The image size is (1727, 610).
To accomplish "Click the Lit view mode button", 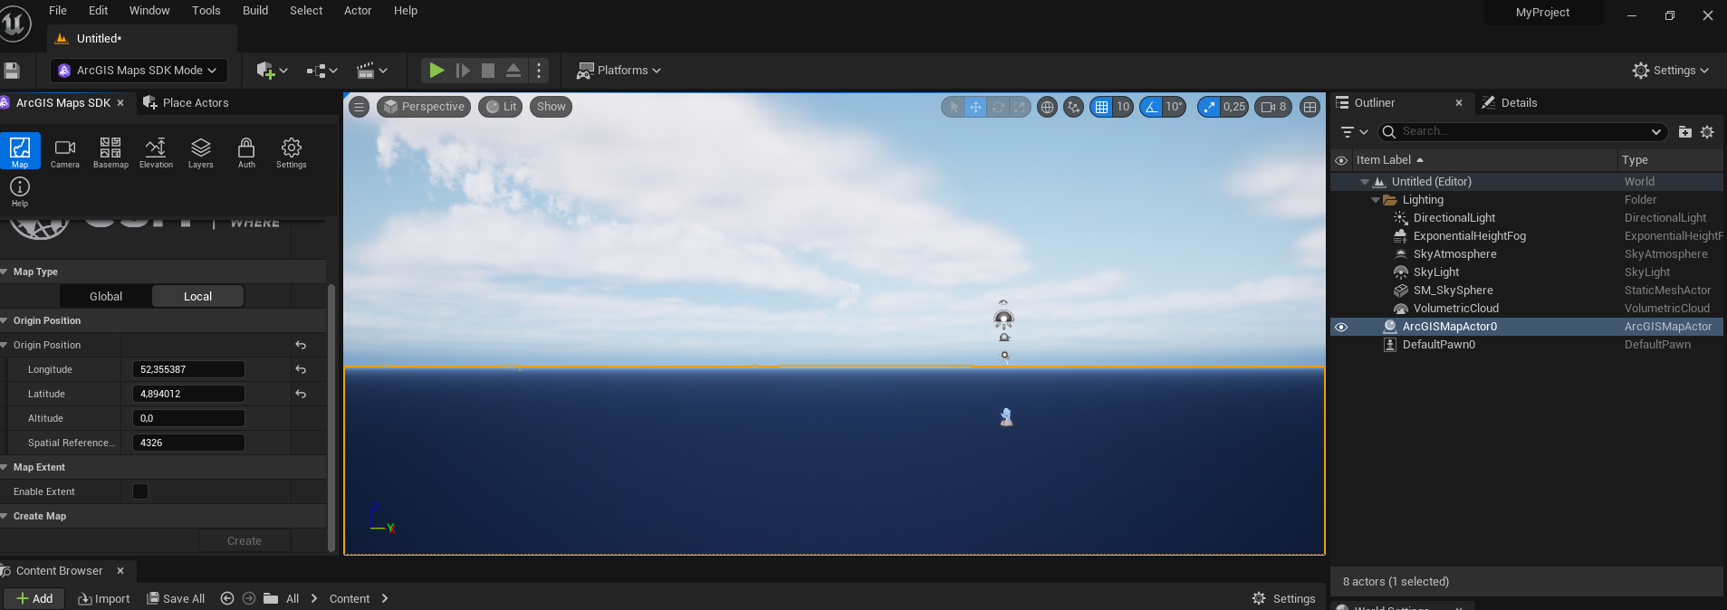I will pos(501,107).
